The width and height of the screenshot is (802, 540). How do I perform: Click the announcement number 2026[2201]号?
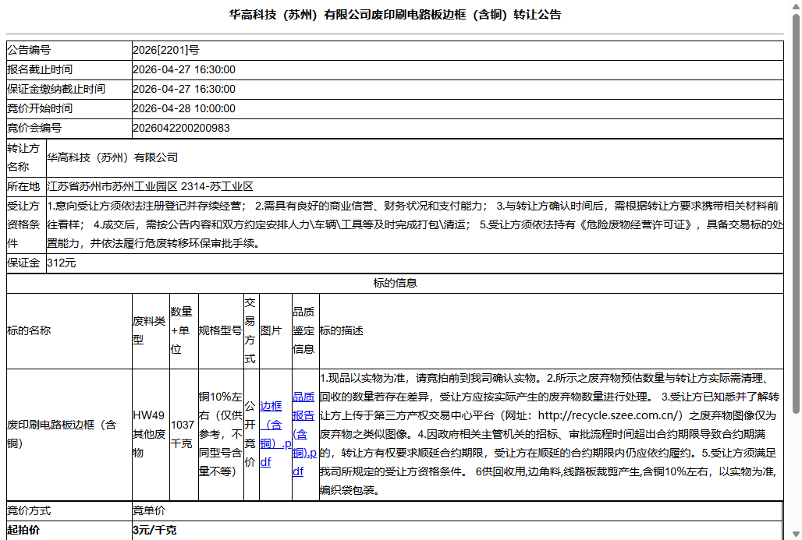(165, 50)
